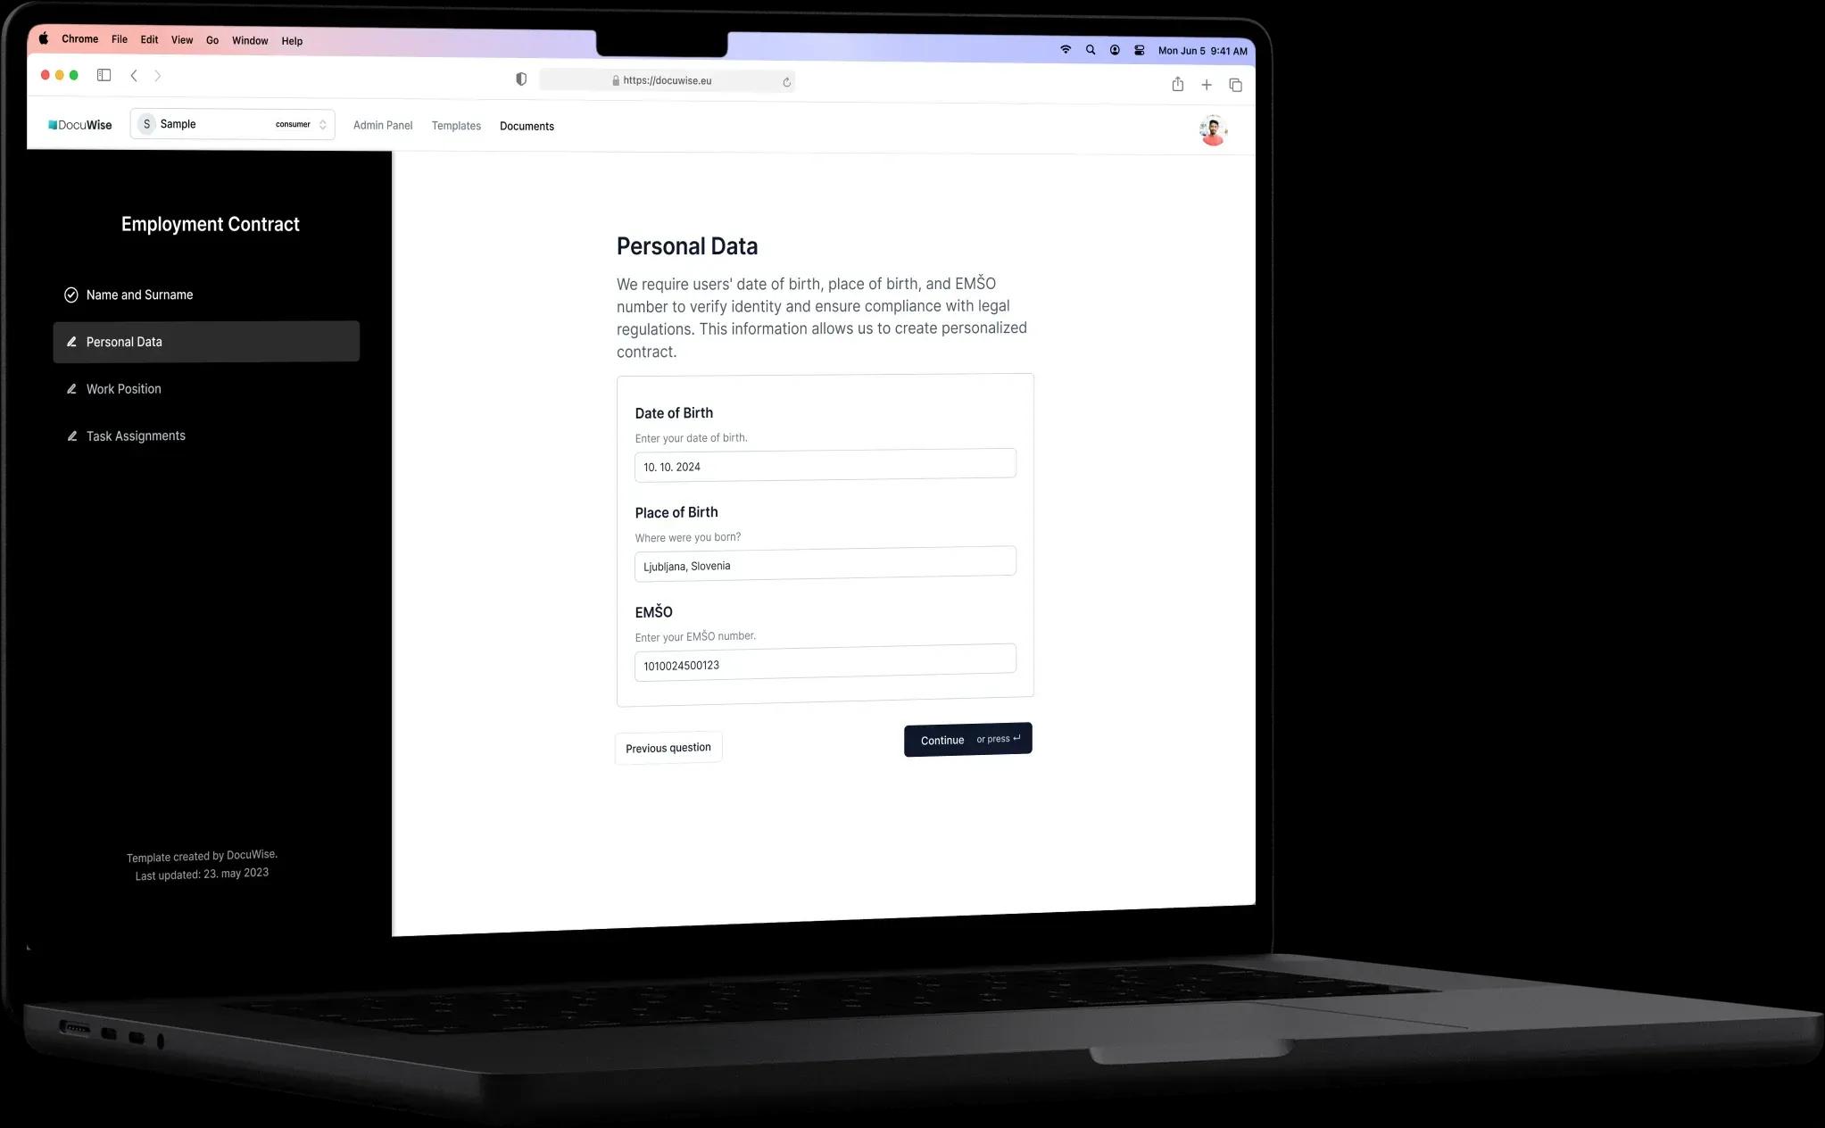Click the Date of Birth input field

(825, 464)
